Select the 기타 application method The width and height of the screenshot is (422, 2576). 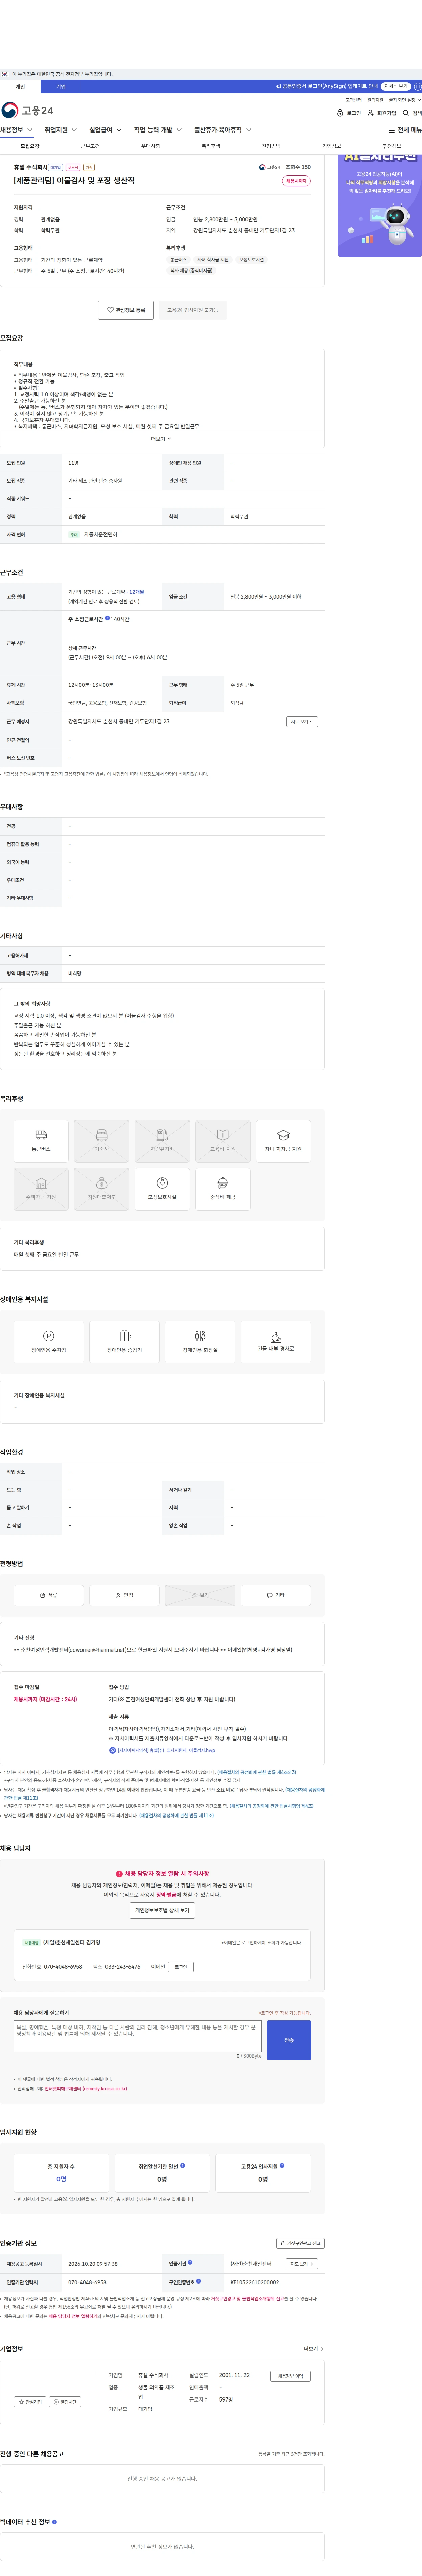(x=276, y=1595)
